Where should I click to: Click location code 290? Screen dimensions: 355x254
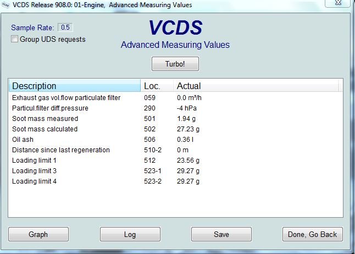coord(149,108)
